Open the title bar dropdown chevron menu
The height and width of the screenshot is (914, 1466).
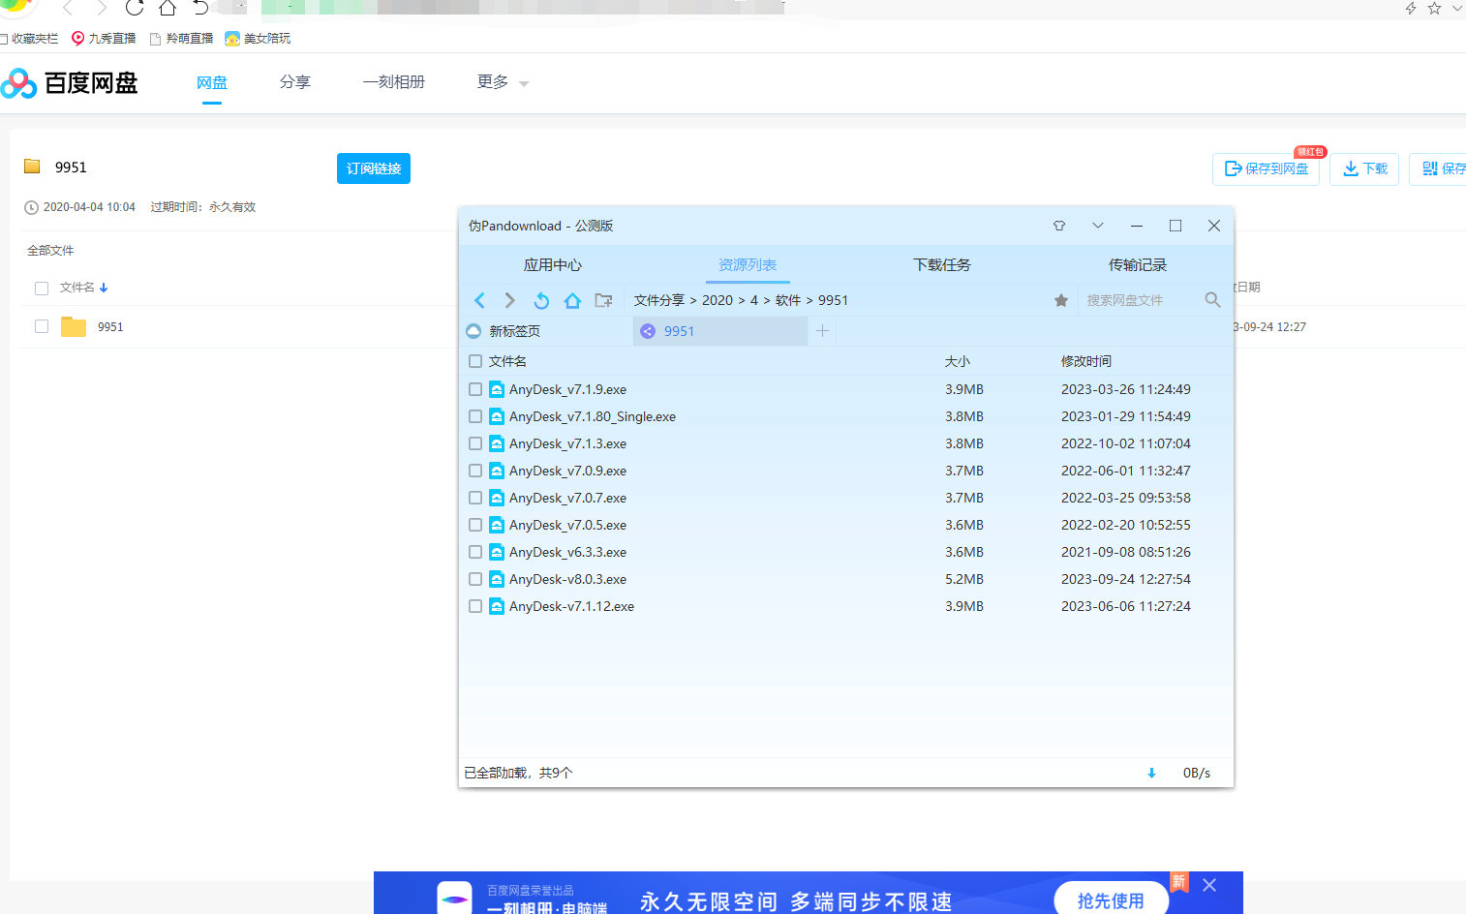[1098, 226]
